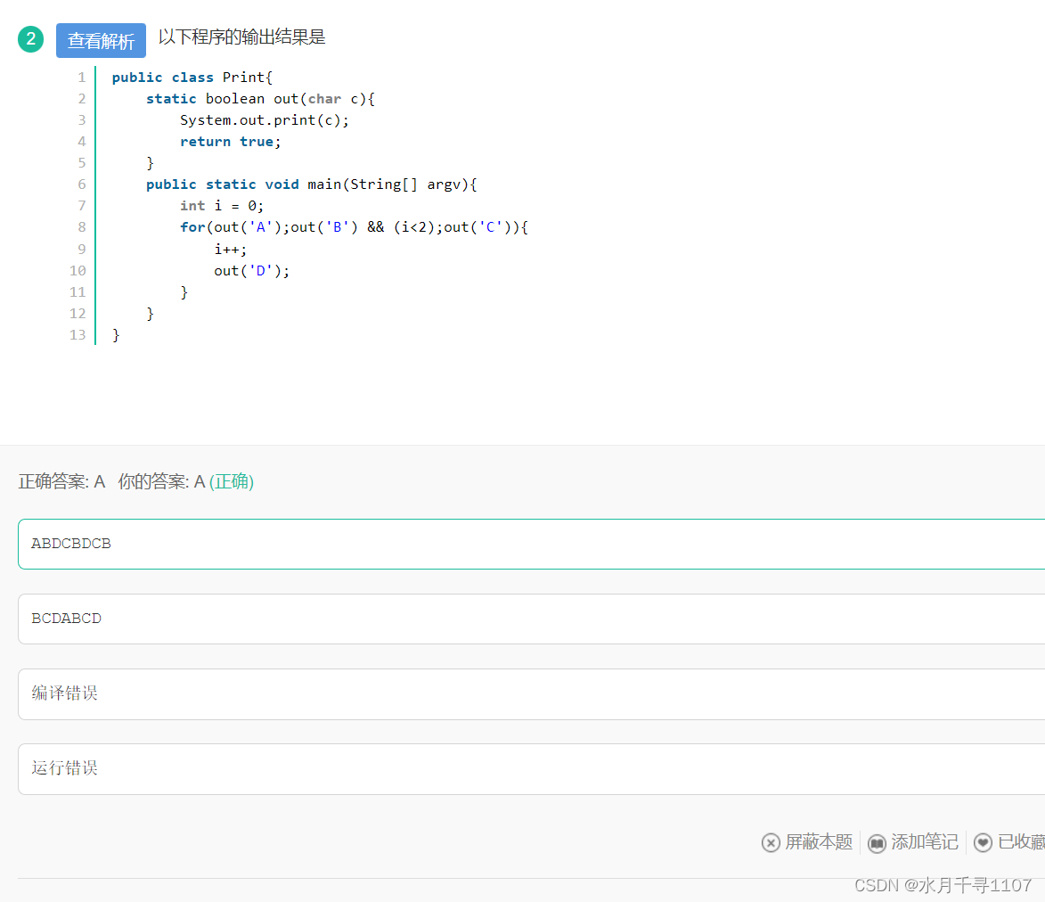Click the question title 以下程序的输出结果是
The width and height of the screenshot is (1045, 902).
tap(242, 37)
